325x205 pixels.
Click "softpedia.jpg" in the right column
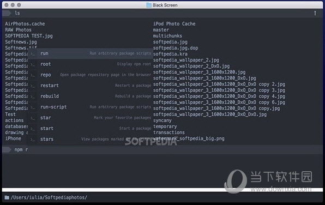(170, 42)
